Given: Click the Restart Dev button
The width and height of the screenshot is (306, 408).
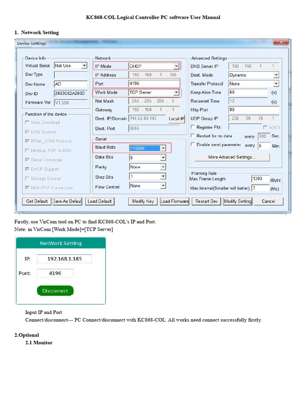Looking at the screenshot, I should pyautogui.click(x=206, y=201).
